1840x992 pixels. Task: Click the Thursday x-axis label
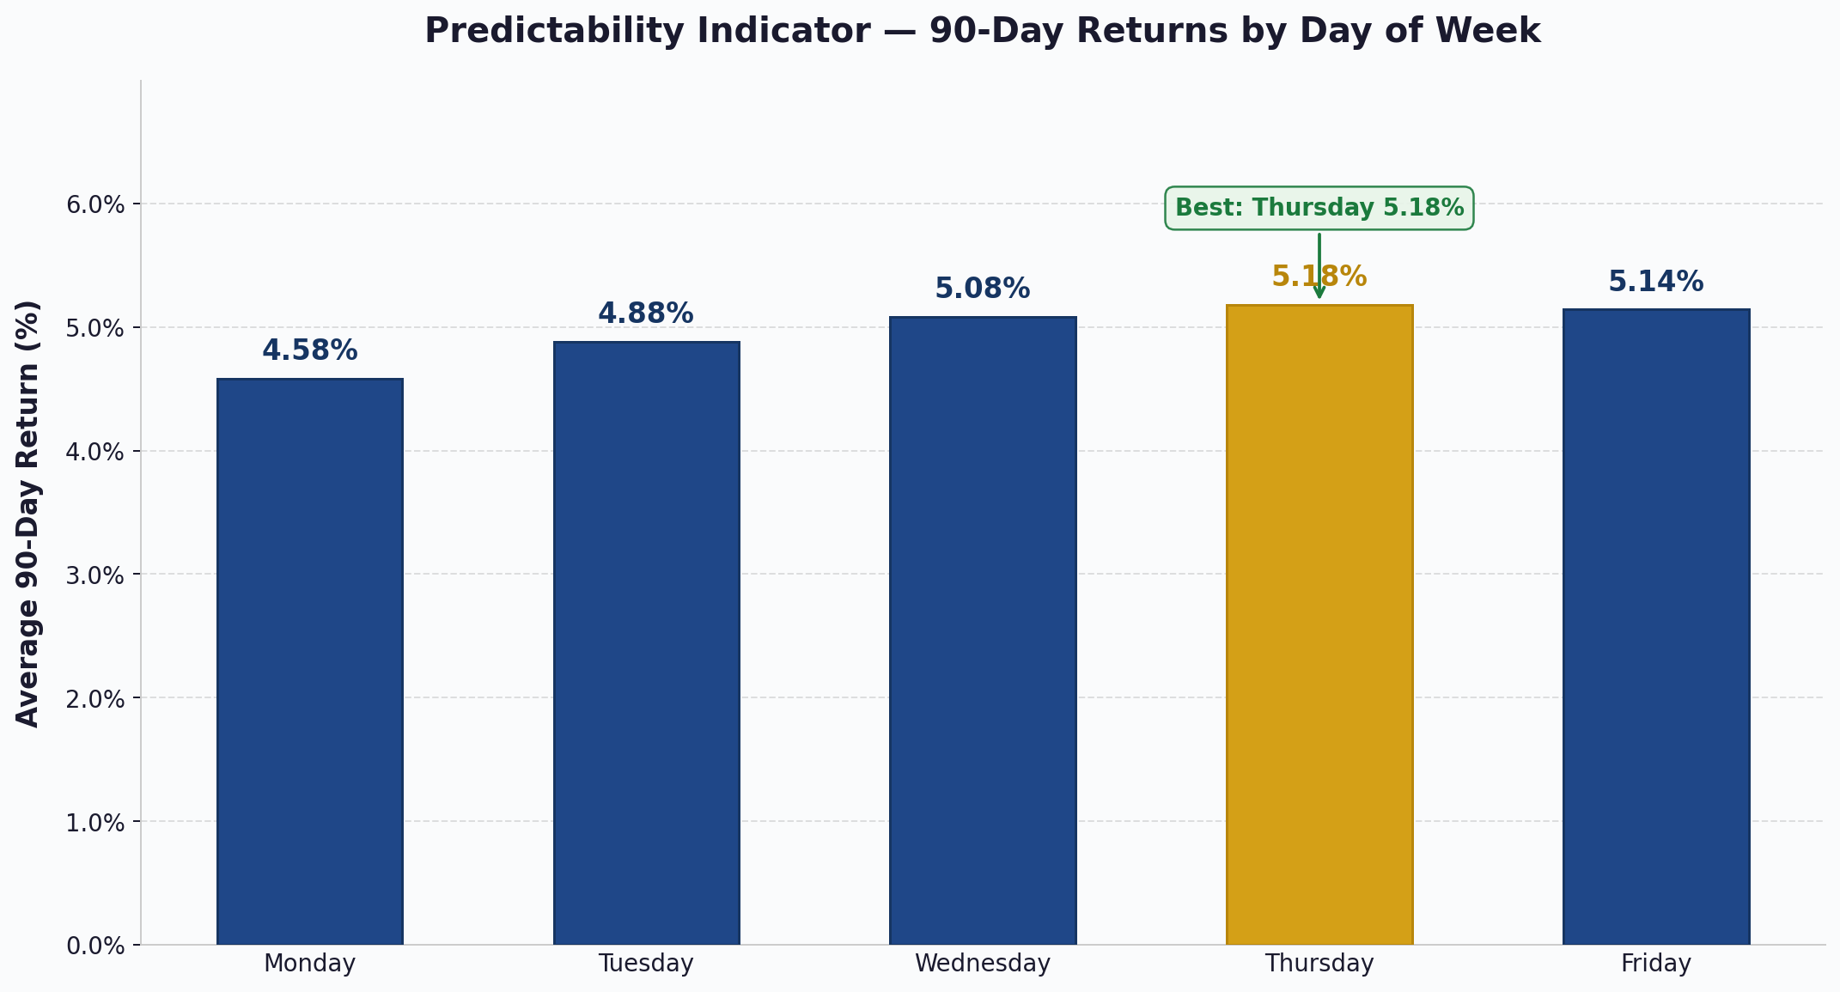point(1319,964)
